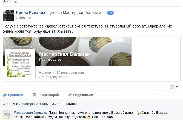Click the 5-star rating badge

tap(110, 13)
